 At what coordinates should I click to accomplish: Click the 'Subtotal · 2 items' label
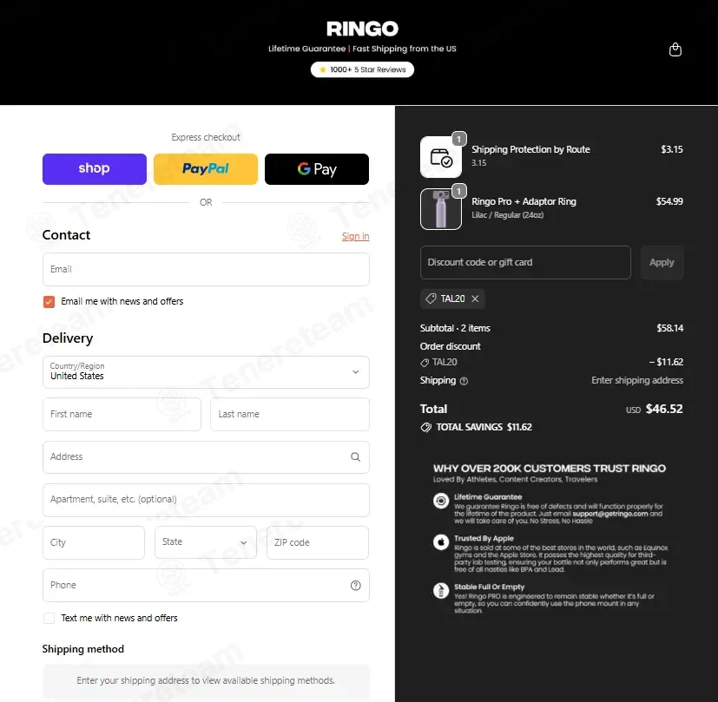(455, 328)
